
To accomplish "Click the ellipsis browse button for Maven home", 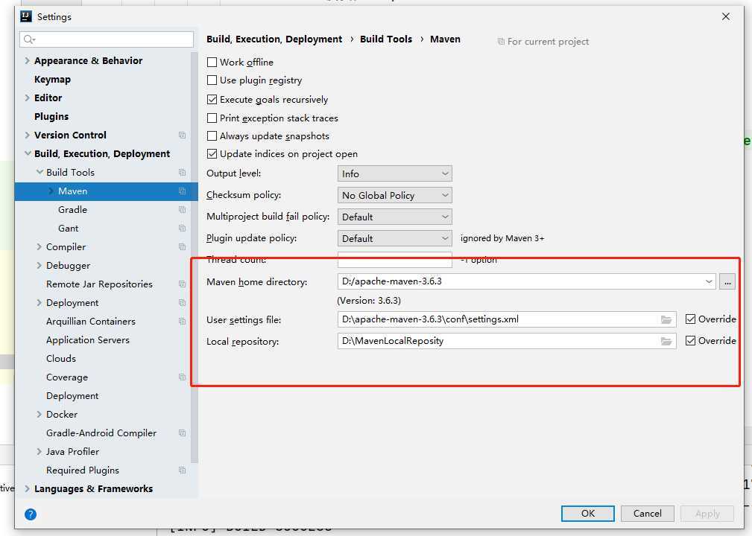I will (x=727, y=281).
